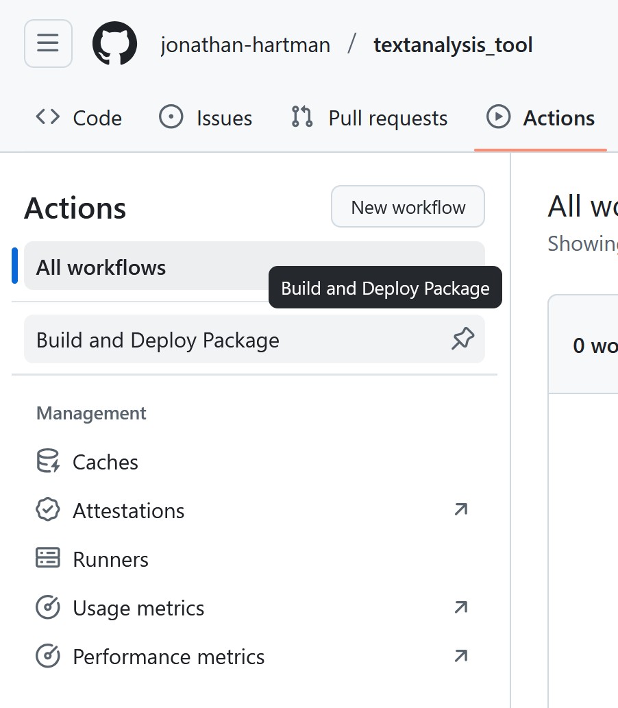Open the hamburger navigation menu
This screenshot has height=708, width=618.
[48, 44]
